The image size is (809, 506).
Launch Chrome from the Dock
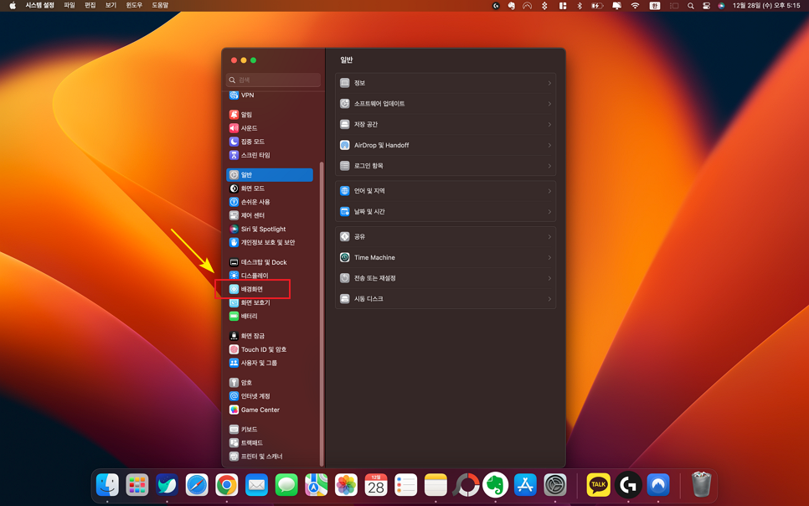(x=227, y=485)
